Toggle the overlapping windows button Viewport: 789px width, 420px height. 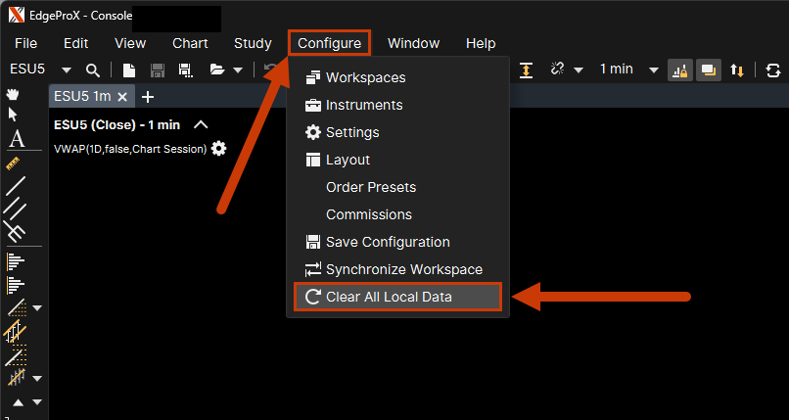(x=707, y=70)
